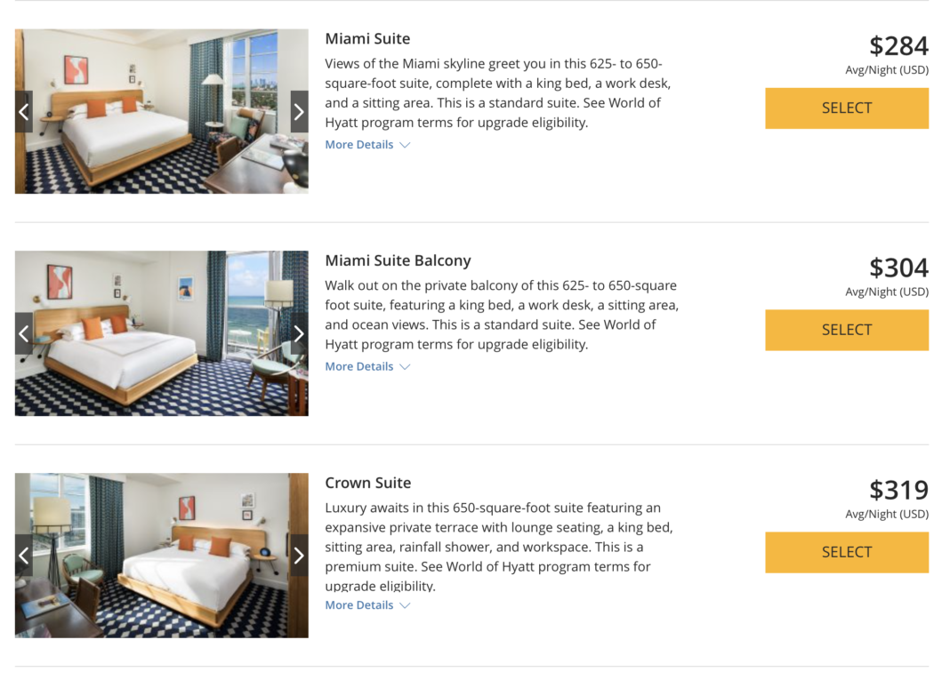The height and width of the screenshot is (680, 950).
Task: Expand More Details for Miami Suite Balcony
Action: point(367,366)
